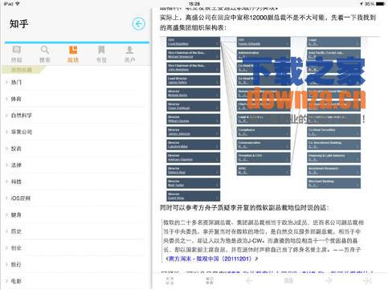This screenshot has height=290, width=388.
Task: Select the 旅行 category row
Action: click(76, 264)
